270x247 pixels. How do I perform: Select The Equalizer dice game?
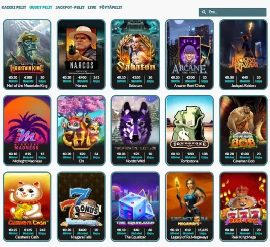click(x=135, y=207)
